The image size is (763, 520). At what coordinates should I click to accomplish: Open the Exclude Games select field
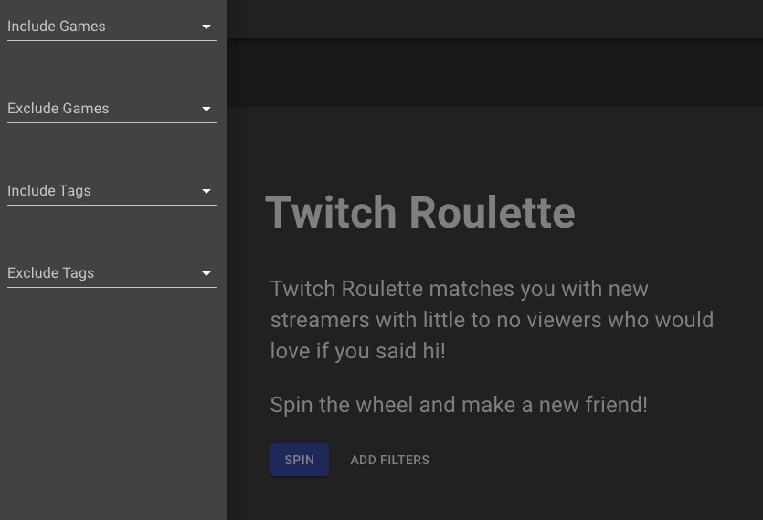click(101, 109)
